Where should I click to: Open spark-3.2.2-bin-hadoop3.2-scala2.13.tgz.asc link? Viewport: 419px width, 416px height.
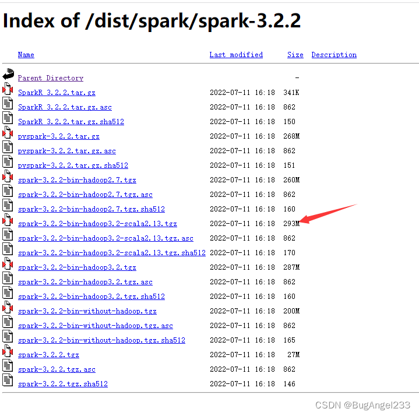105,238
